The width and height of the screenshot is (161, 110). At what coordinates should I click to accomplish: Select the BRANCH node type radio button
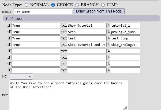[77, 5]
